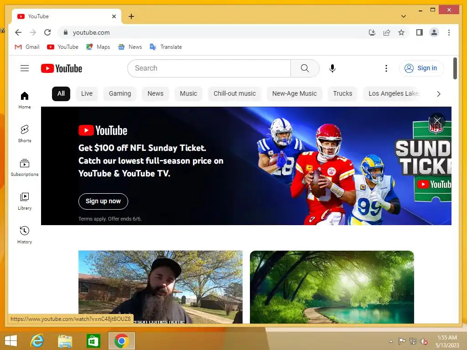The width and height of the screenshot is (467, 350).
Task: Open the YouTube hamburger guide menu
Action: 25,68
